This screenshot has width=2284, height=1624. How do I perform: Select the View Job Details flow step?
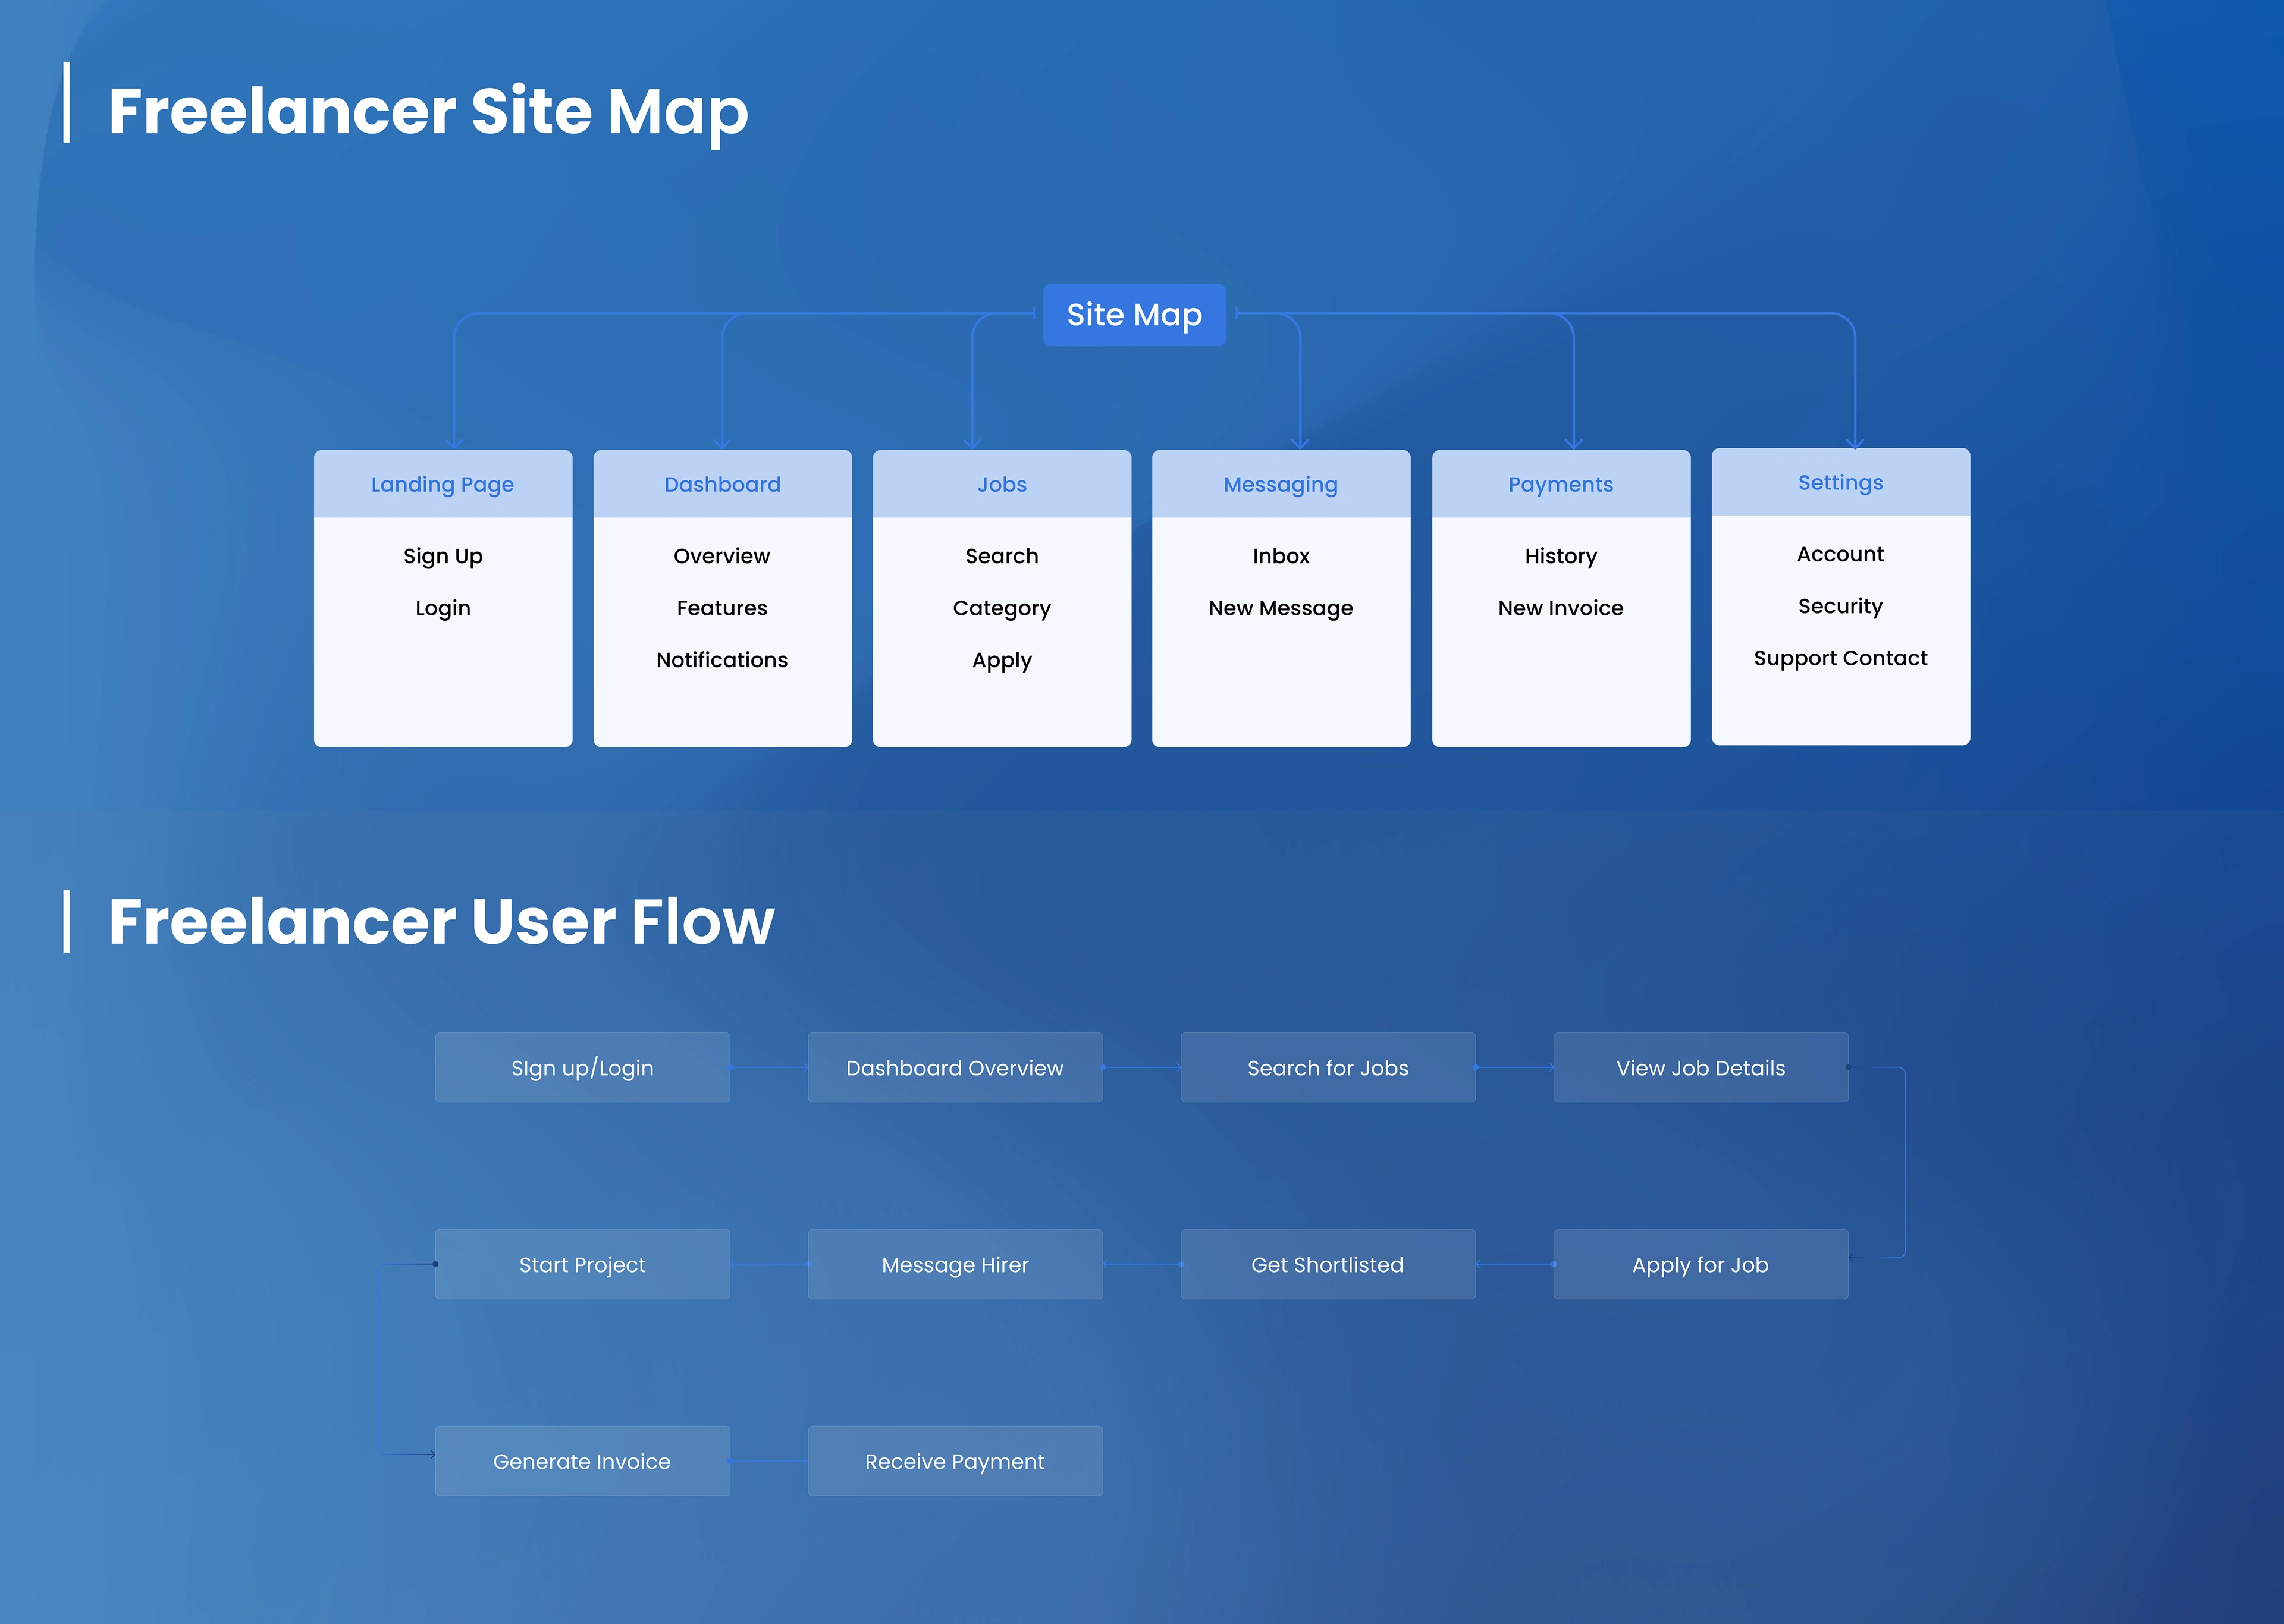[1701, 1067]
